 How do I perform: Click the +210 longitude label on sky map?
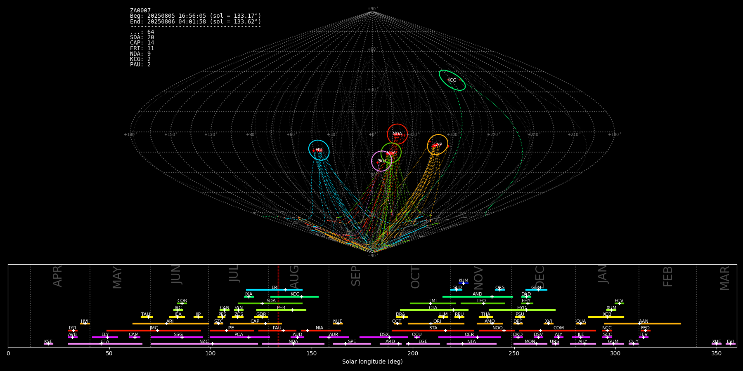573,135
